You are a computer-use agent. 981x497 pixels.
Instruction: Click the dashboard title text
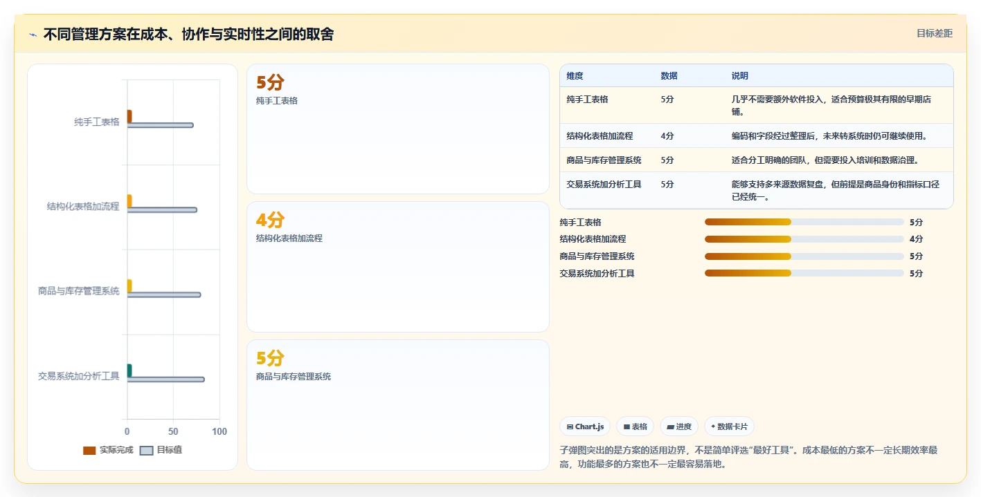[x=188, y=34]
